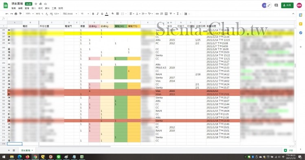
Task: Click the insert link icon
Action: (157, 14)
